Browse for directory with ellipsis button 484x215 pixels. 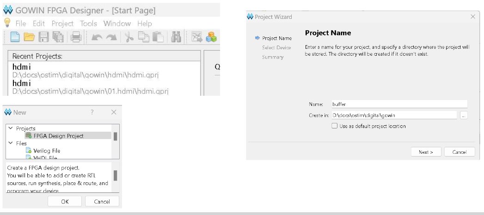click(x=463, y=116)
